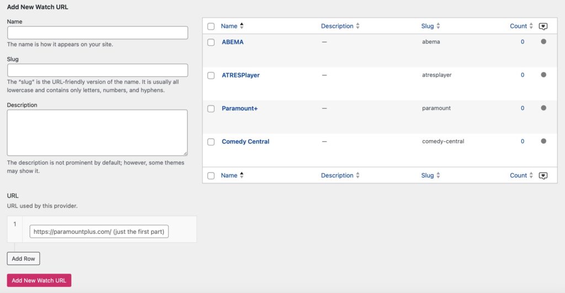
Task: Check the Comedy Central row checkbox
Action: coord(211,142)
